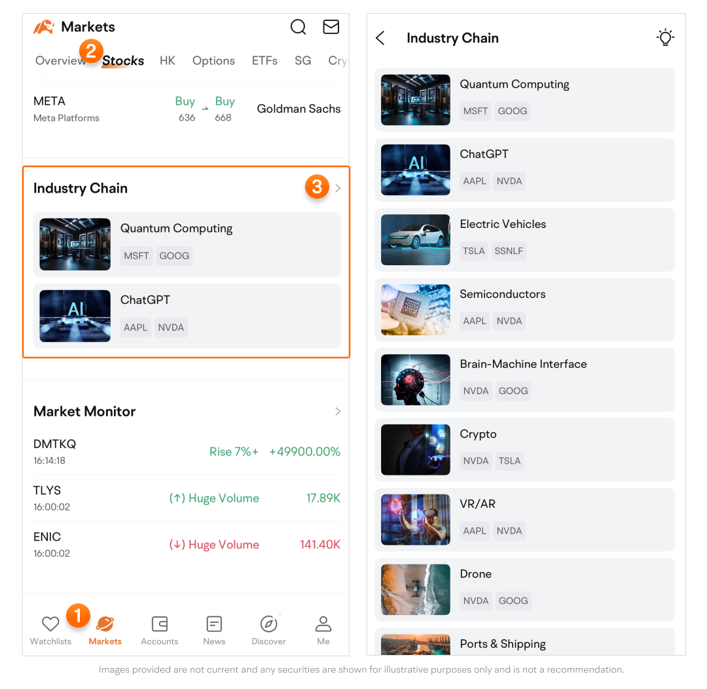
Task: Tap the MSFT tag in right Quantum Computing card
Action: pyautogui.click(x=475, y=111)
